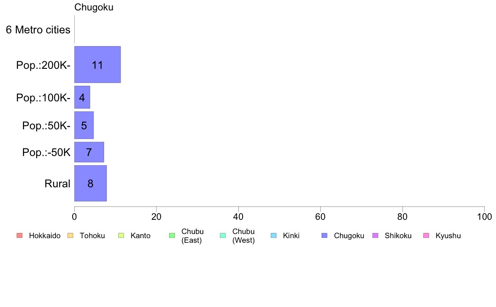
Task: Click the 100 tick on x-axis
Action: [484, 216]
